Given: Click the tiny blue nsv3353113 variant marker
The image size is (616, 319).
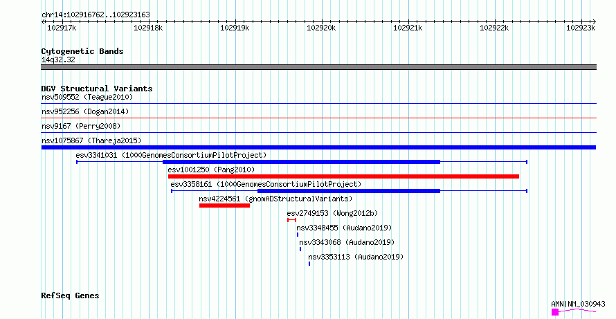Looking at the screenshot, I should [x=309, y=264].
